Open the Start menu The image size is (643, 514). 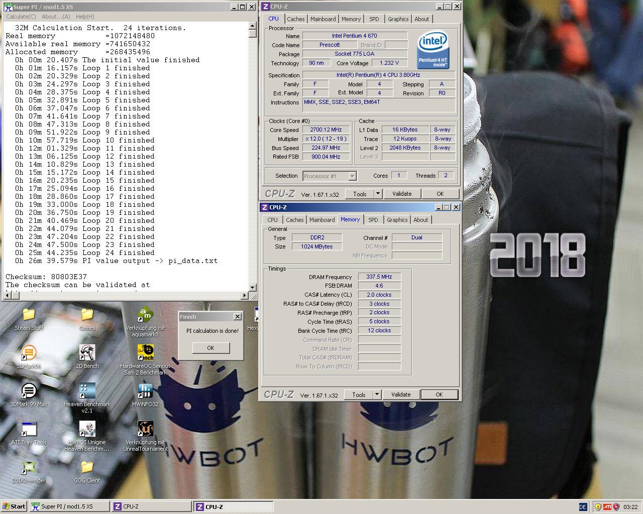click(x=14, y=506)
